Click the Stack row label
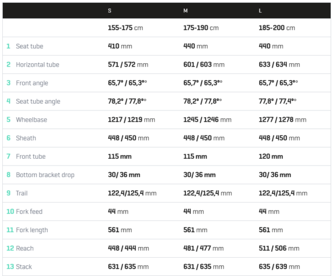 [x=24, y=267]
